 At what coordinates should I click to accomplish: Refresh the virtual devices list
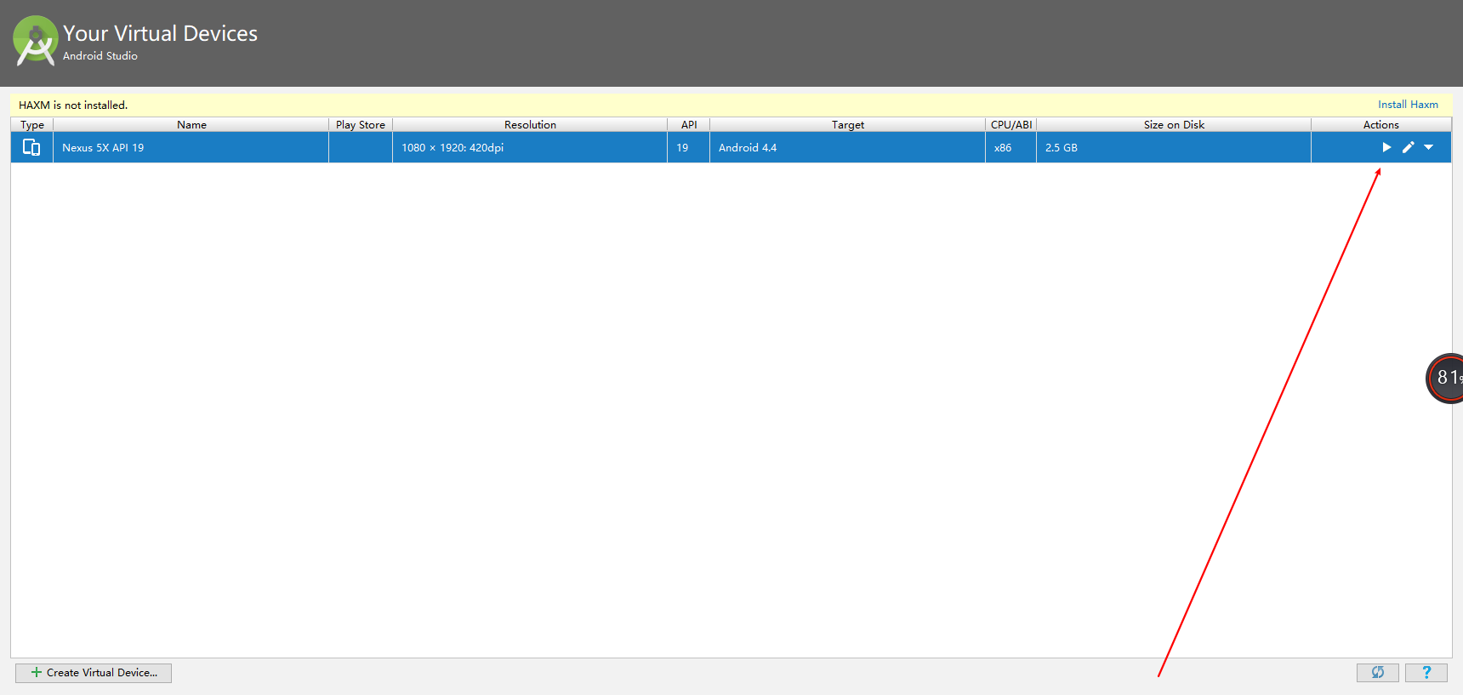click(1378, 673)
